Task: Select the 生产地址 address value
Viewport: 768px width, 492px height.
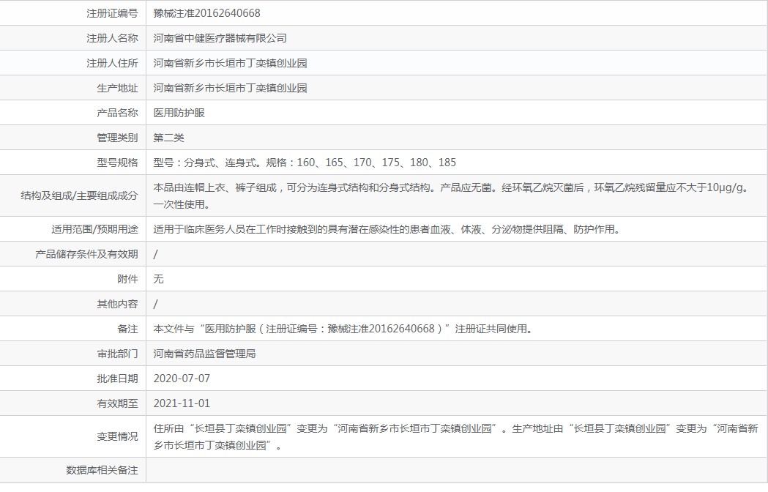Action: point(230,88)
